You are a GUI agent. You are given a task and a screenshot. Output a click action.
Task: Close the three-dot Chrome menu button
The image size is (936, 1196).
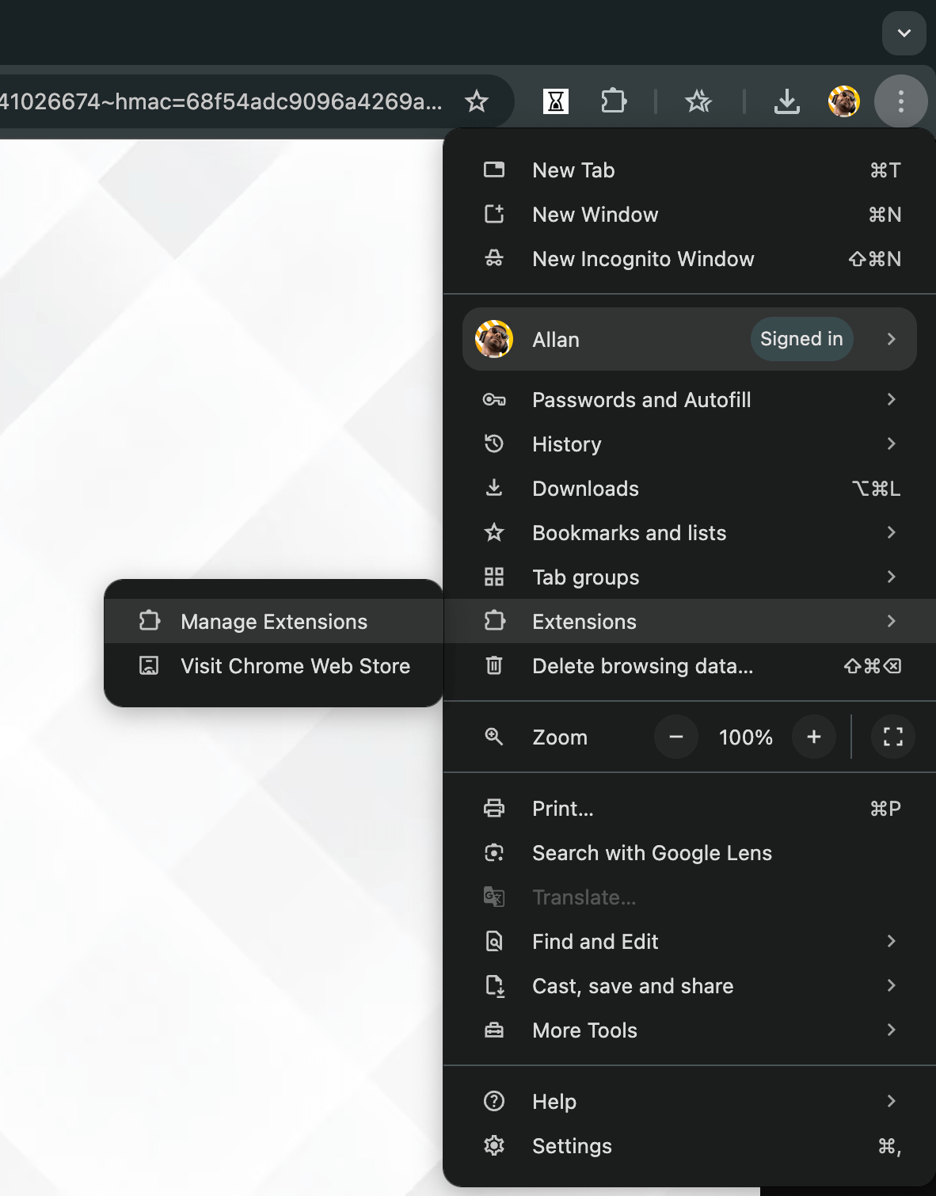point(901,101)
